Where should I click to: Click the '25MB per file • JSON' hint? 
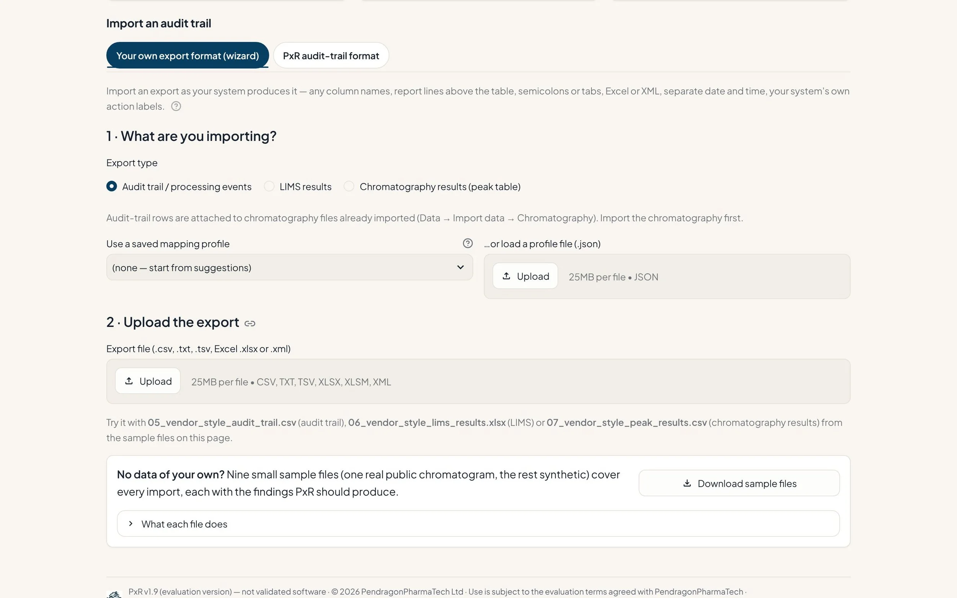[613, 277]
